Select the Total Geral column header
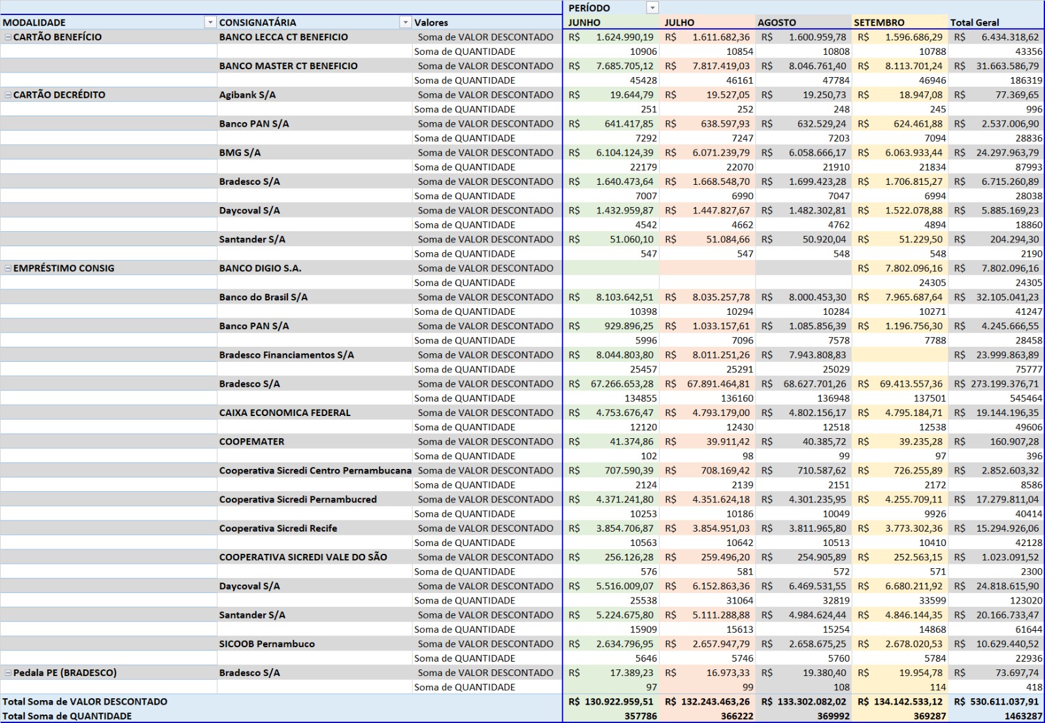Screen dimensions: 1045x723 click(x=974, y=22)
